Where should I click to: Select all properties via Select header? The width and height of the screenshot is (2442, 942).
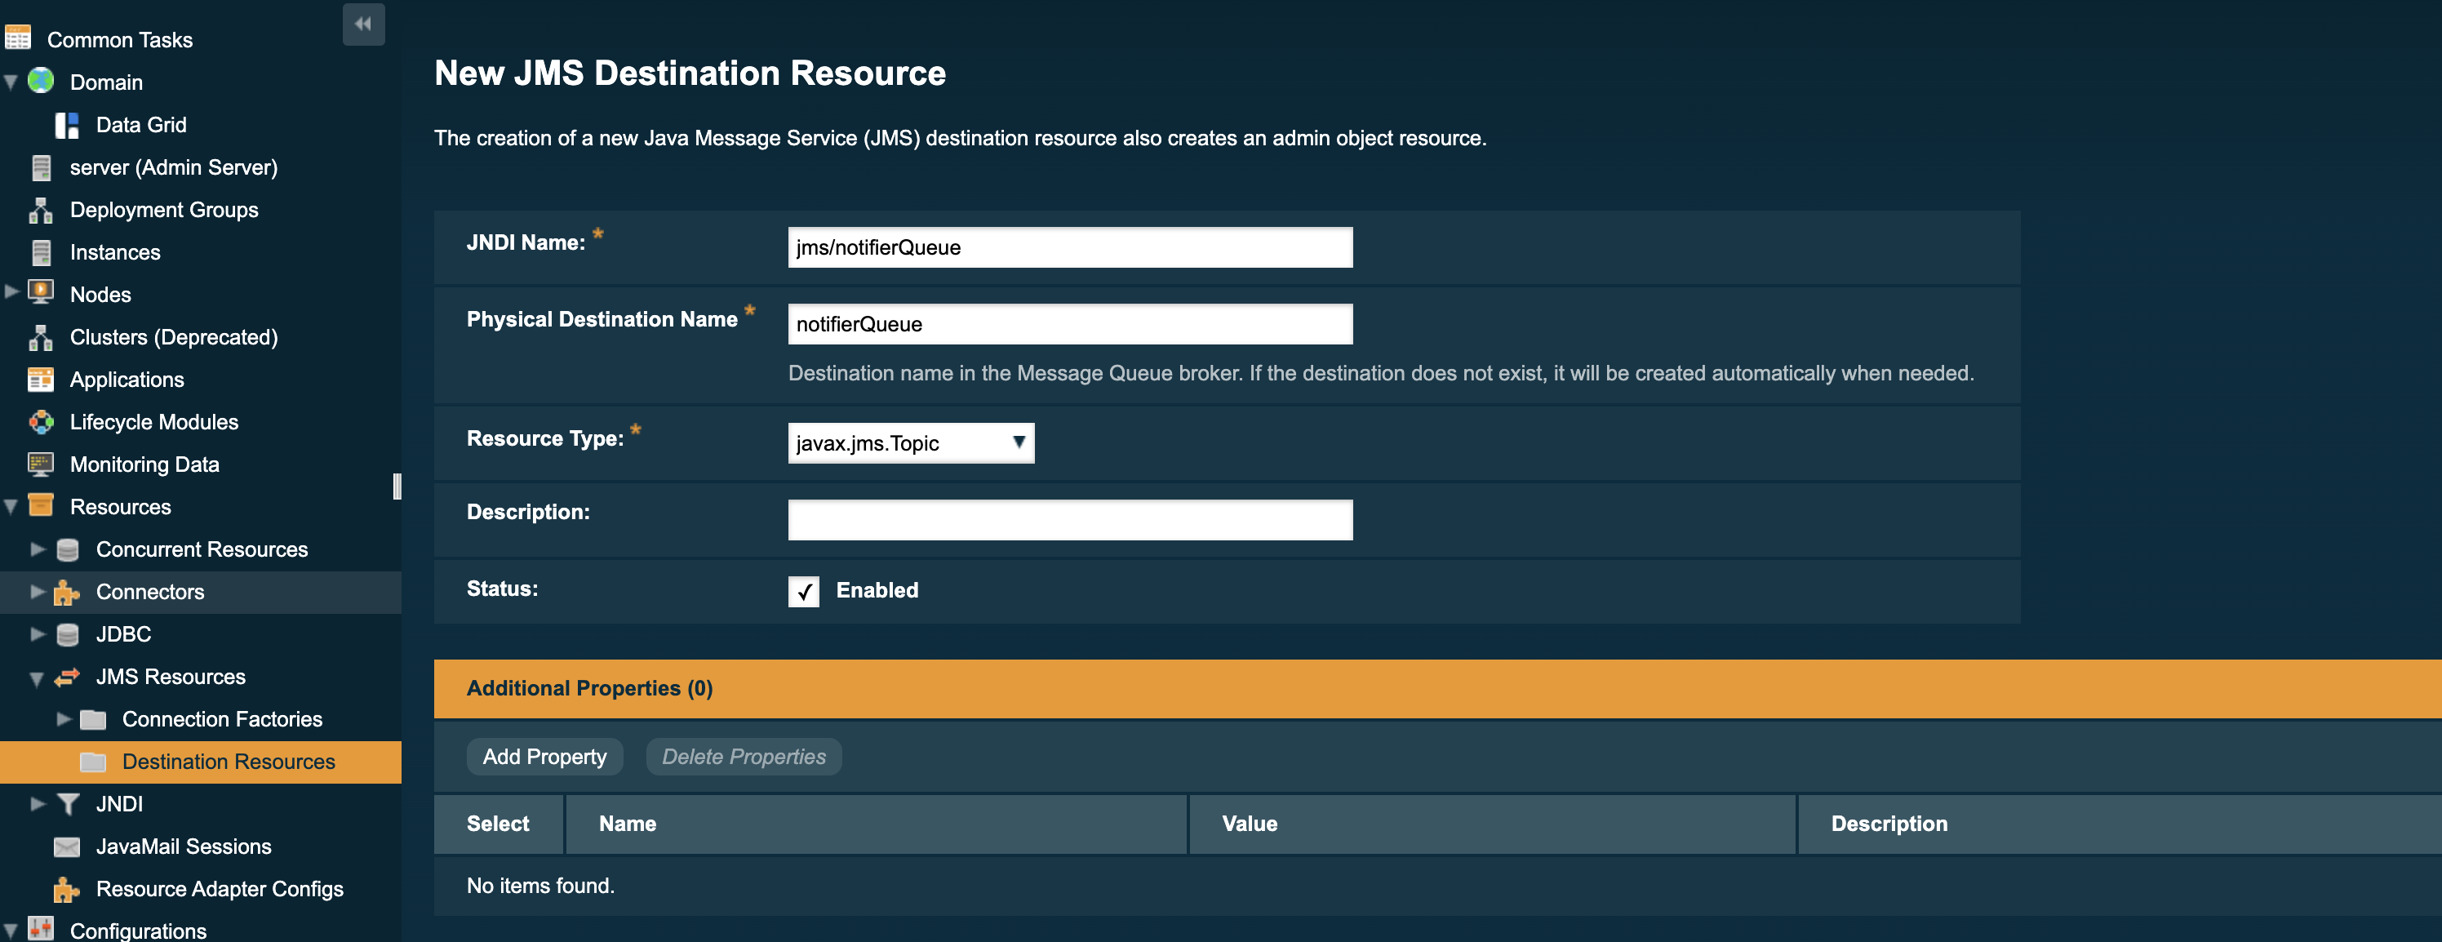click(x=498, y=824)
